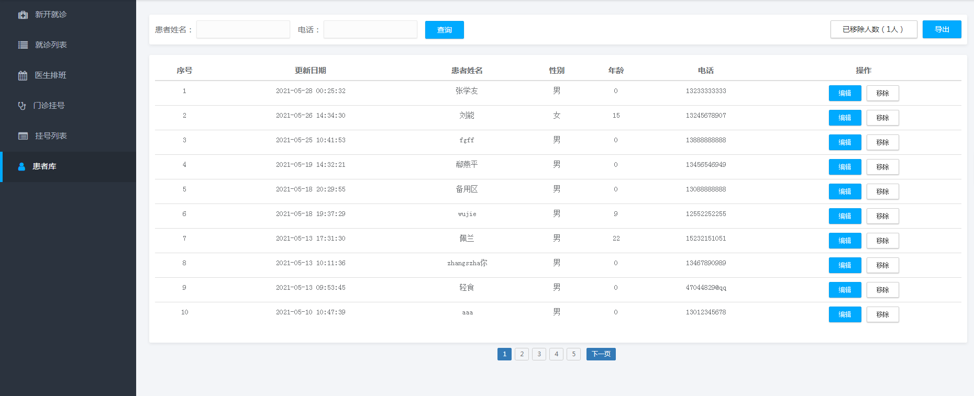Open the 医生排班 menu item
Viewport: 974px width, 396px height.
pyautogui.click(x=51, y=75)
